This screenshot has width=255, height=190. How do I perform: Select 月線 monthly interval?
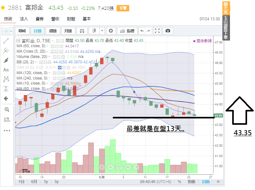[x=68, y=31]
